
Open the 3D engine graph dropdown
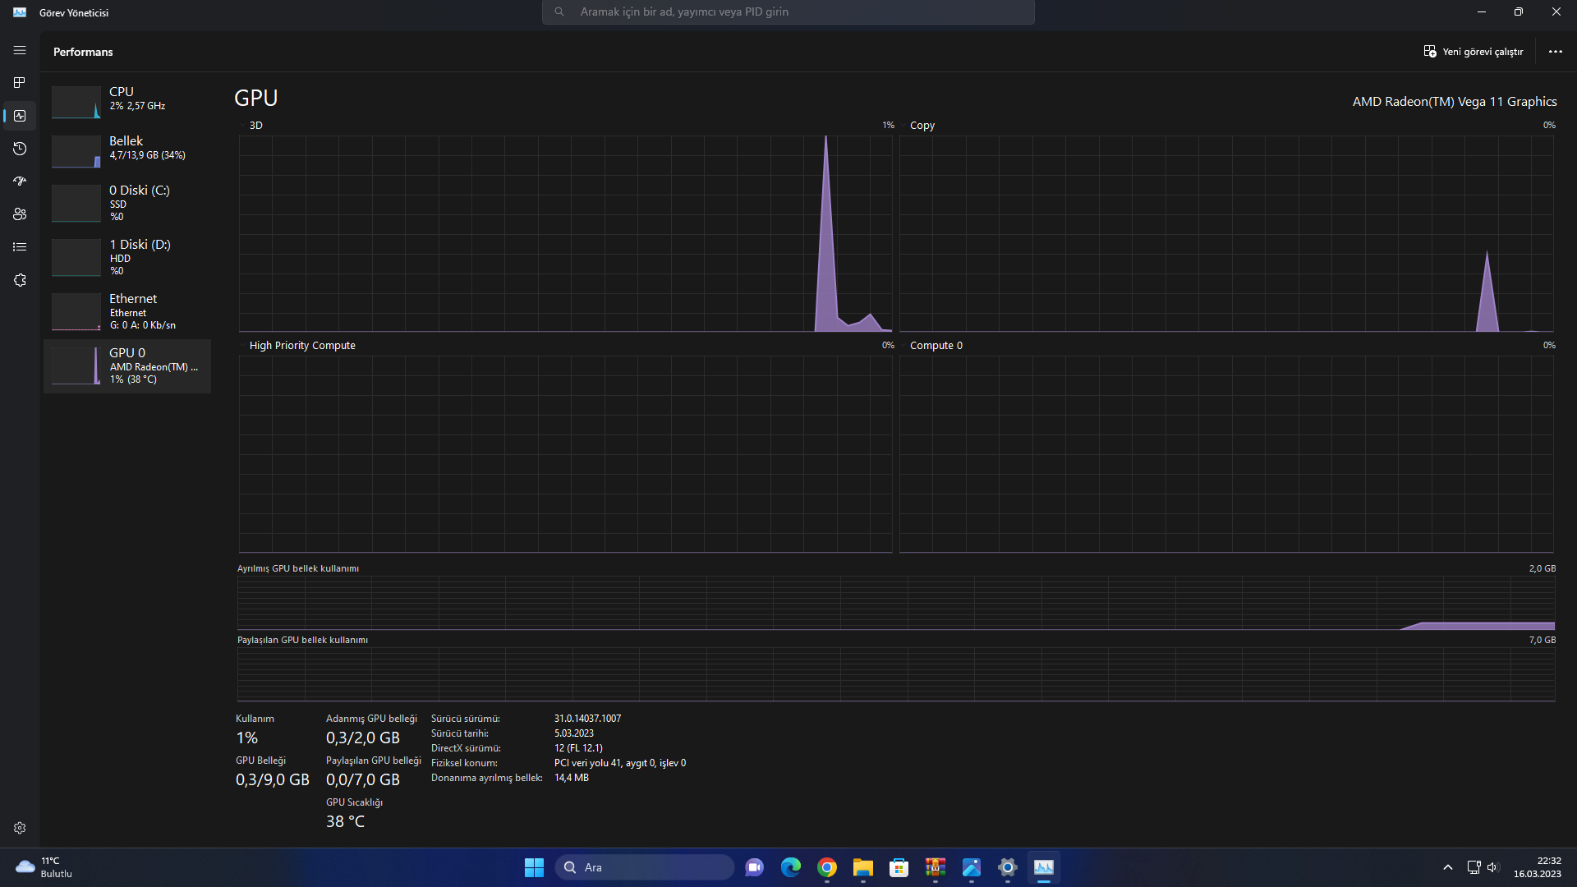pos(251,126)
